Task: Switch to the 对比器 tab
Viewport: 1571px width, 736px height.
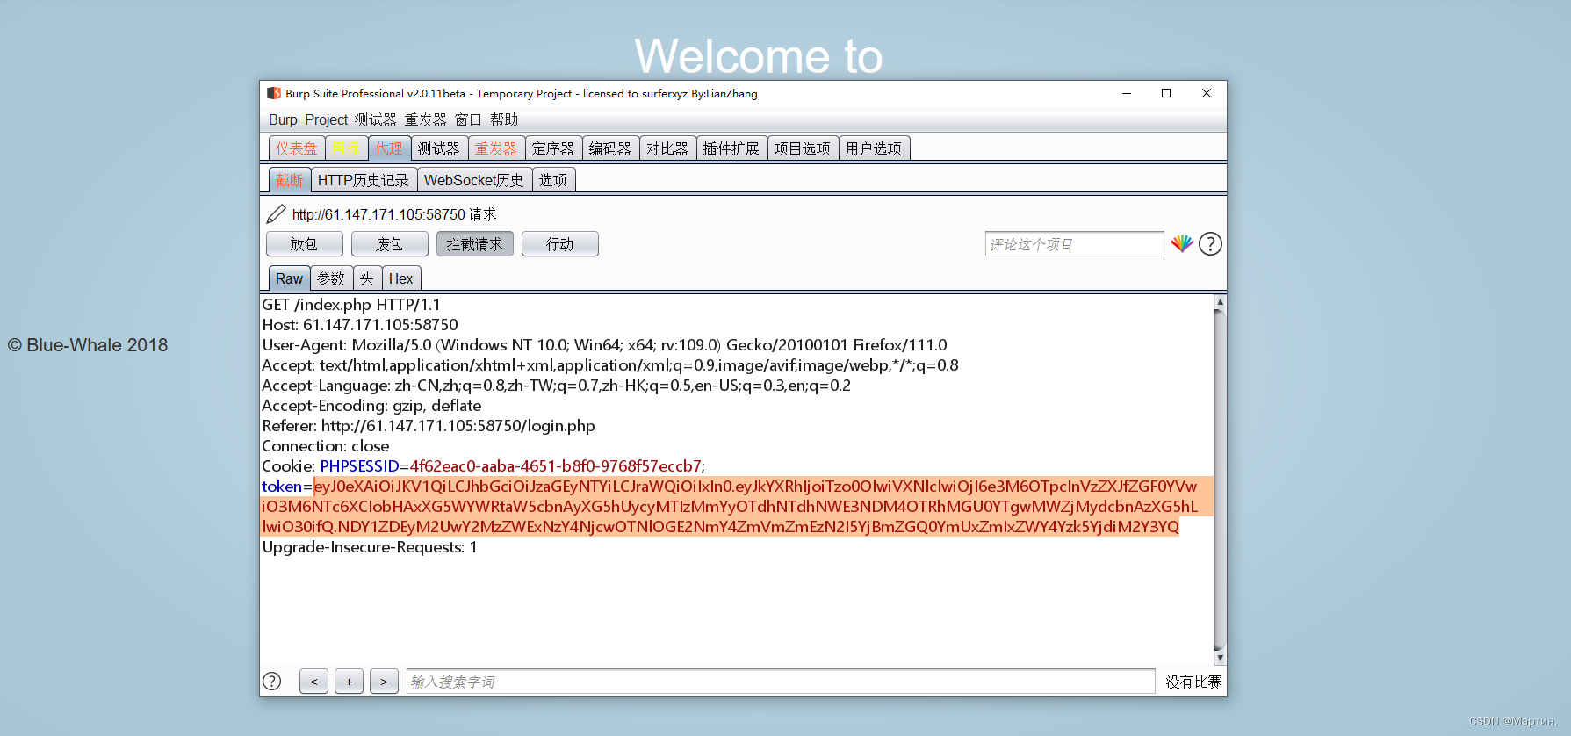Action: [667, 148]
